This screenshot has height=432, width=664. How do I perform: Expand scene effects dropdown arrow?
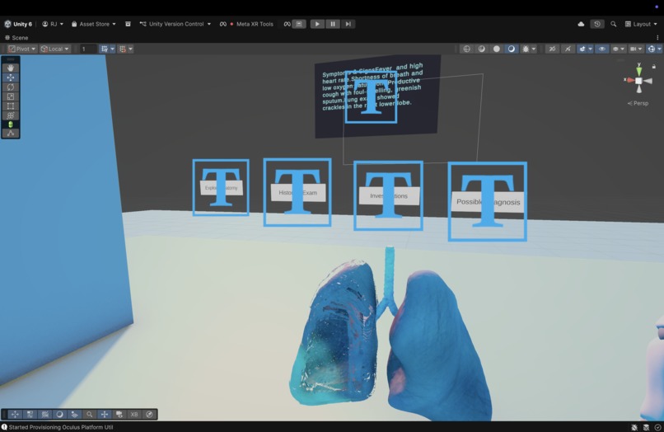click(591, 49)
